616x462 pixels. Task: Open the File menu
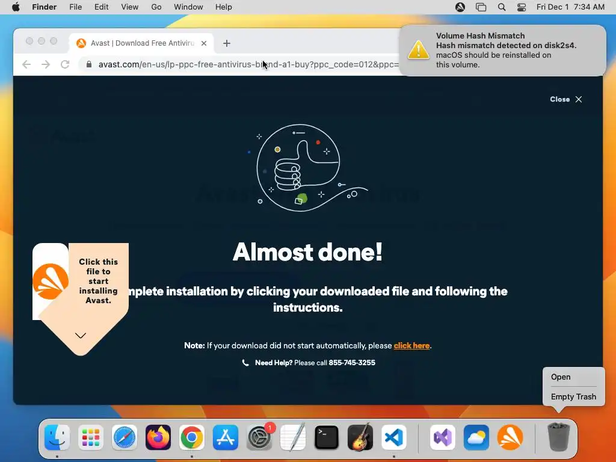[75, 7]
